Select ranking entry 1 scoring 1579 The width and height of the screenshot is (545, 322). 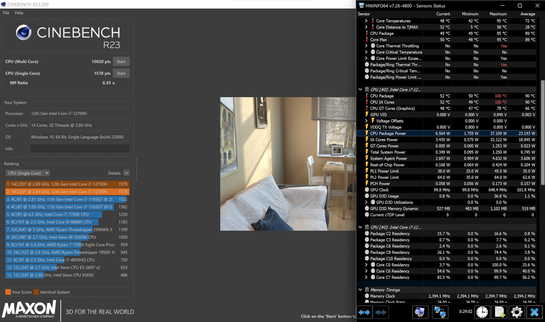click(67, 184)
